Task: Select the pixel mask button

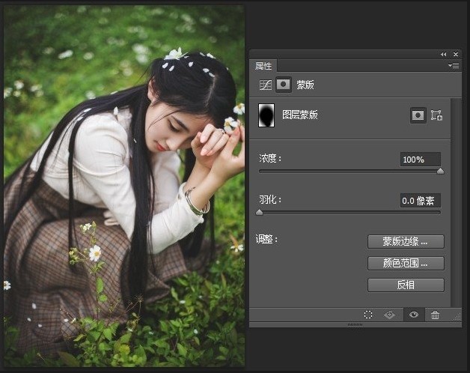Action: tap(418, 115)
